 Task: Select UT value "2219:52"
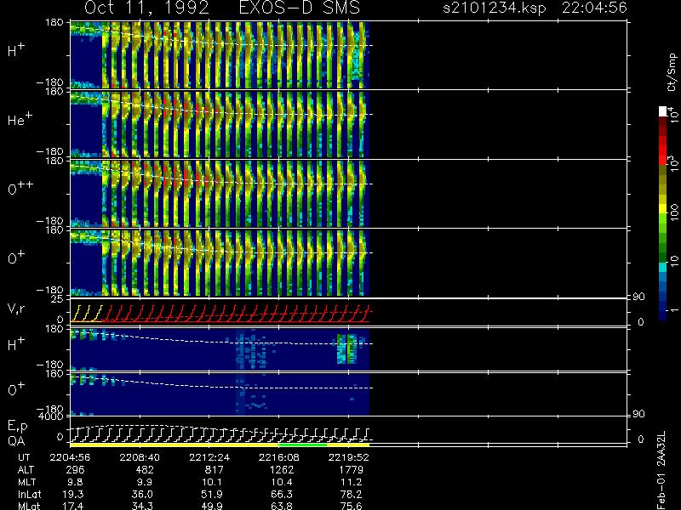(x=348, y=457)
